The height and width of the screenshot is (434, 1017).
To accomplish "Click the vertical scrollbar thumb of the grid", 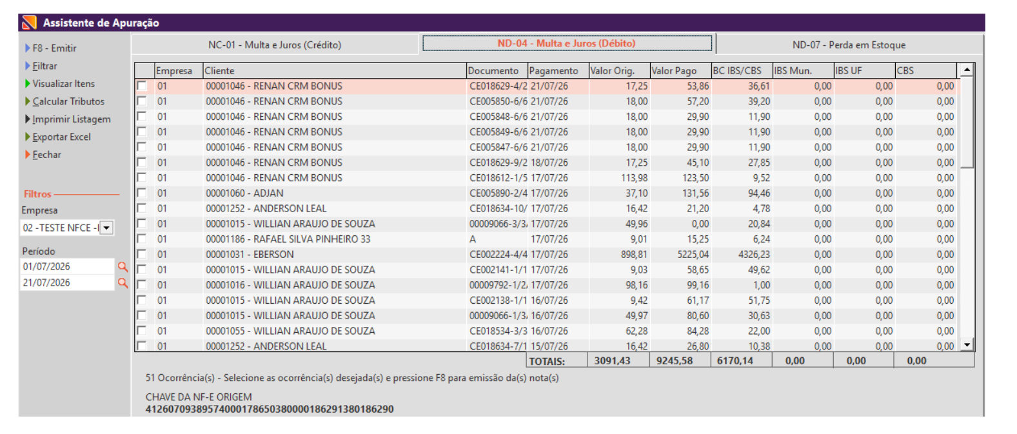I will pyautogui.click(x=967, y=122).
